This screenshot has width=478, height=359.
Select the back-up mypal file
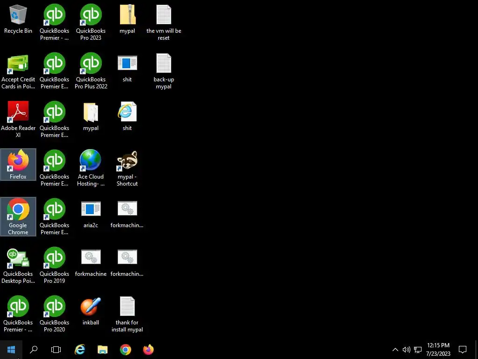click(164, 72)
